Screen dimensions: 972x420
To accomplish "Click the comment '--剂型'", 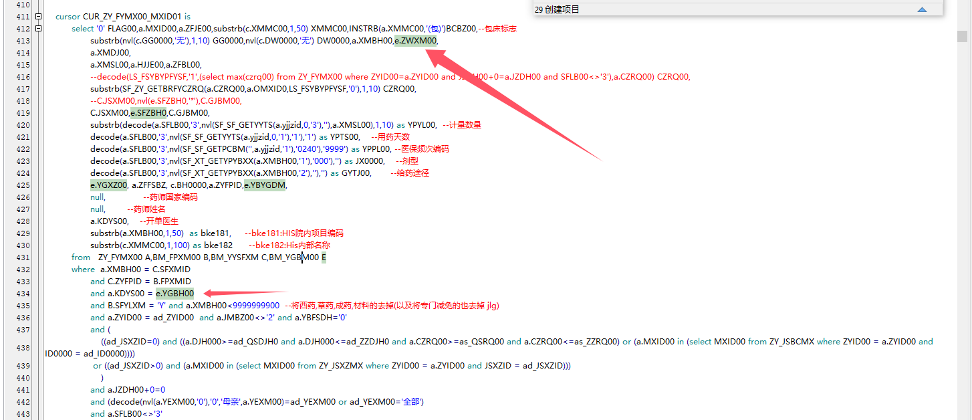I will pos(406,161).
